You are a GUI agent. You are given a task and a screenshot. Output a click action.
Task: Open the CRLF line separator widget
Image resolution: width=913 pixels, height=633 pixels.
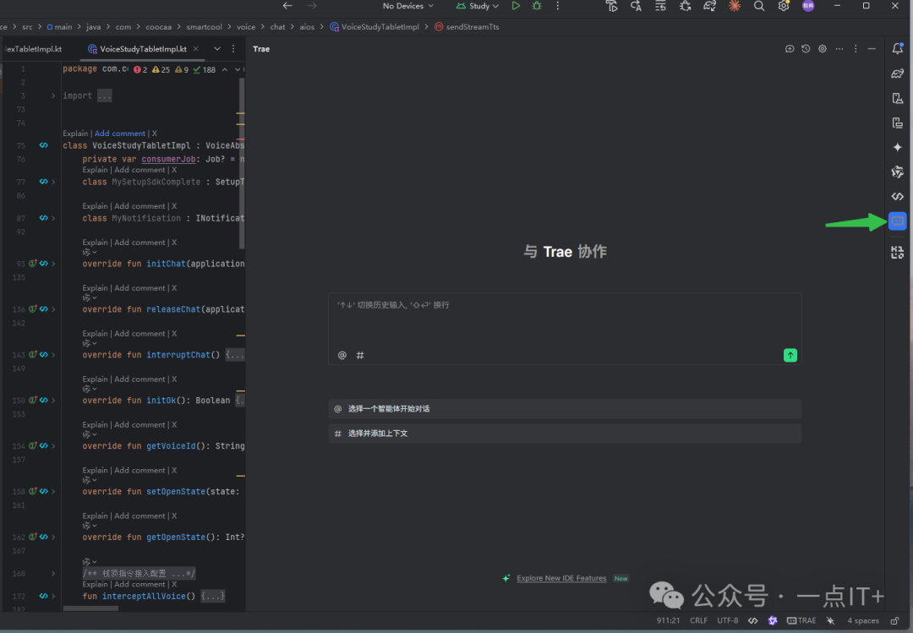[x=699, y=620]
